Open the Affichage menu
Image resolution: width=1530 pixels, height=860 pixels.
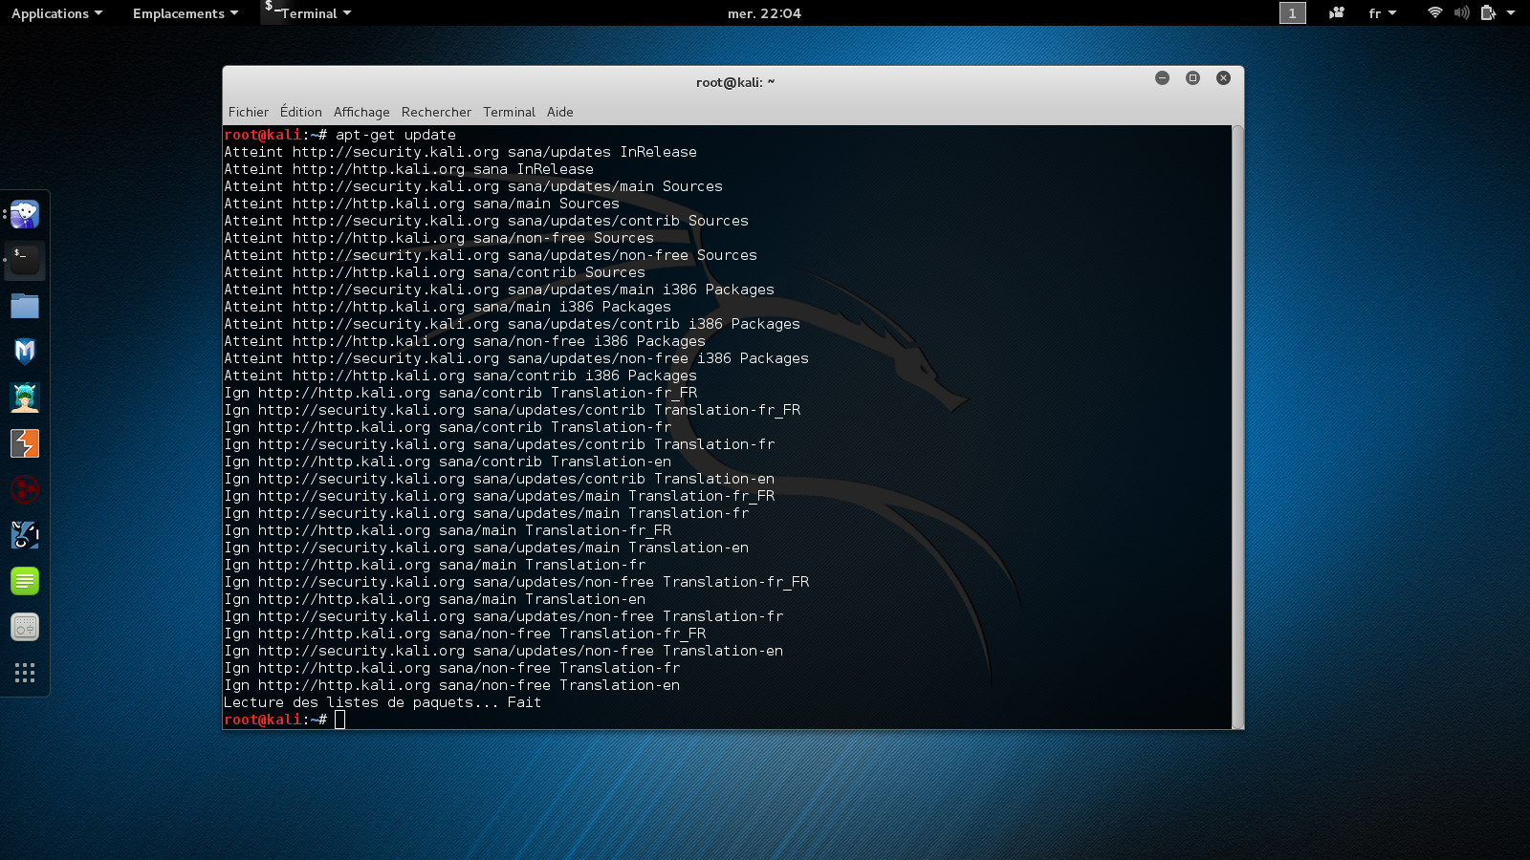coord(361,112)
